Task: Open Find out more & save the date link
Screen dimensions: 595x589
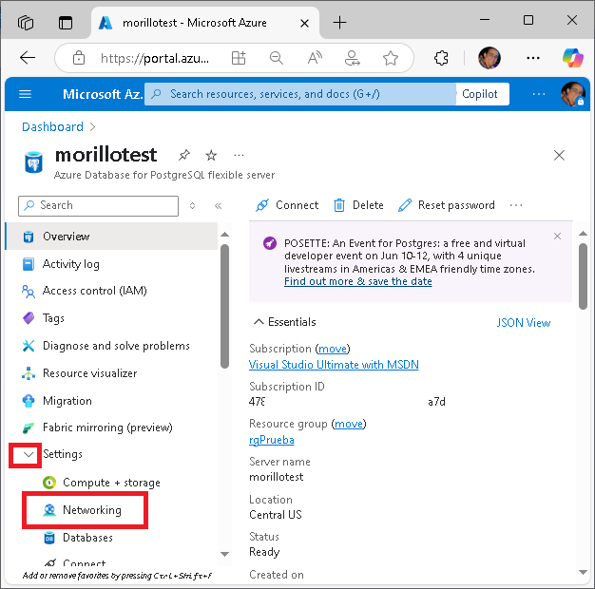Action: (x=358, y=281)
